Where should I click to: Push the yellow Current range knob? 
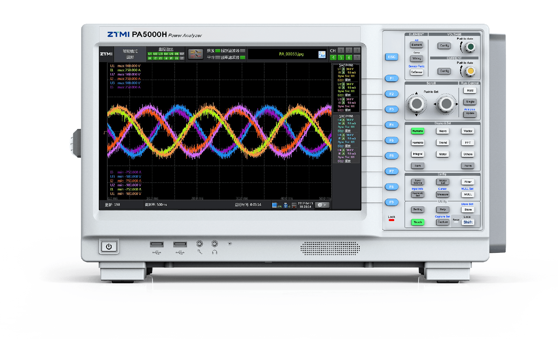point(471,71)
